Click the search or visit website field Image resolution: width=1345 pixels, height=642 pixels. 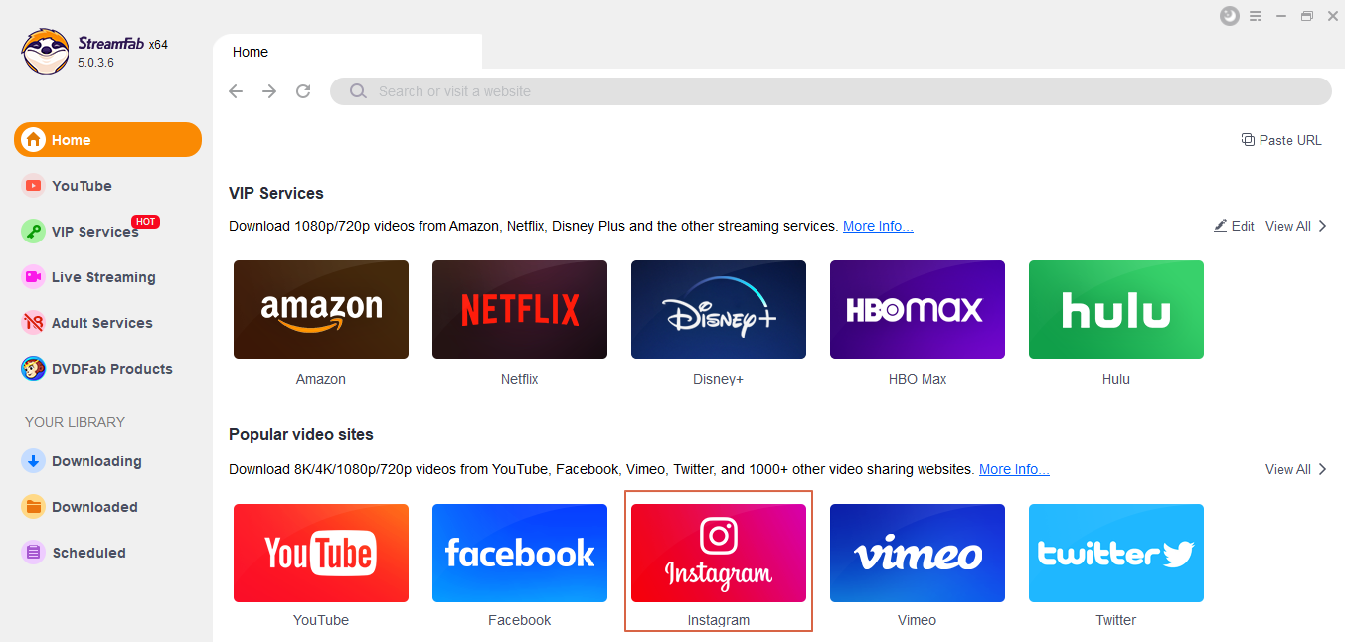(x=831, y=91)
